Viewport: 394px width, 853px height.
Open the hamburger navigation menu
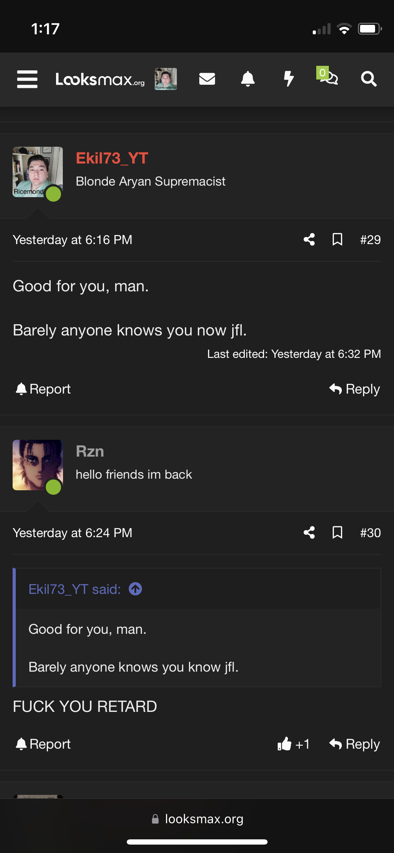coord(27,79)
